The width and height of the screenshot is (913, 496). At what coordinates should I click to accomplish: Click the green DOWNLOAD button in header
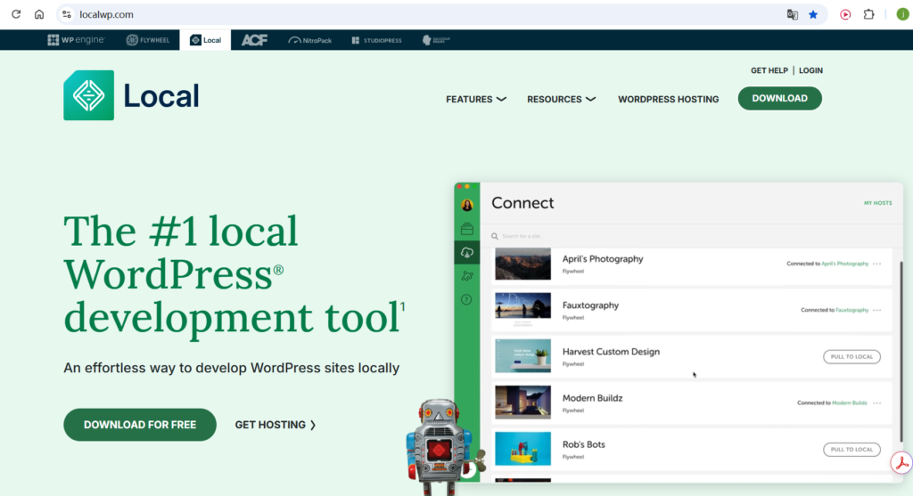tap(779, 98)
